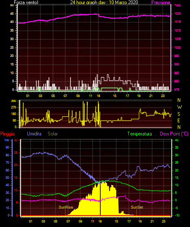Click the blue humidity axis value '100'
The image size is (190, 227).
pos(7,140)
